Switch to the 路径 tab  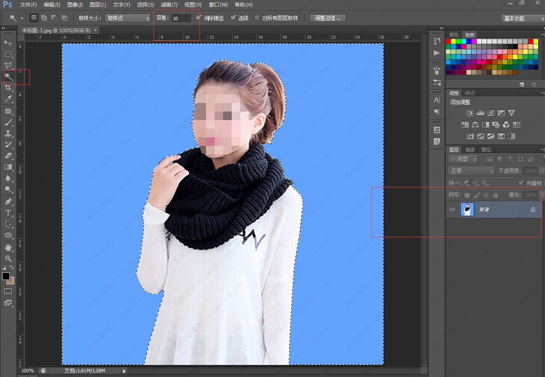pyautogui.click(x=486, y=150)
